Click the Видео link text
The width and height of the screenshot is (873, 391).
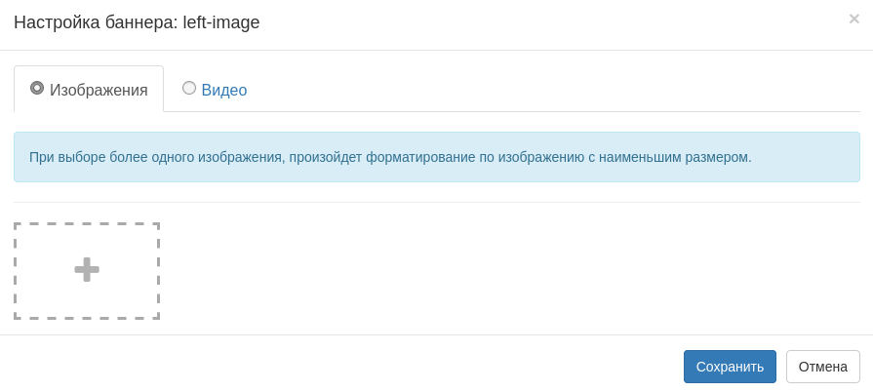224,91
